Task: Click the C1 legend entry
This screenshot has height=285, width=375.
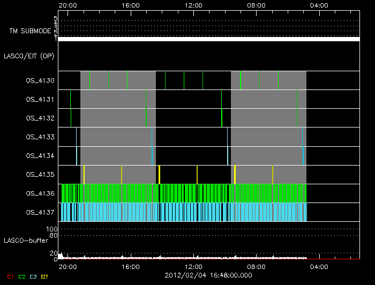Action: tap(9, 276)
